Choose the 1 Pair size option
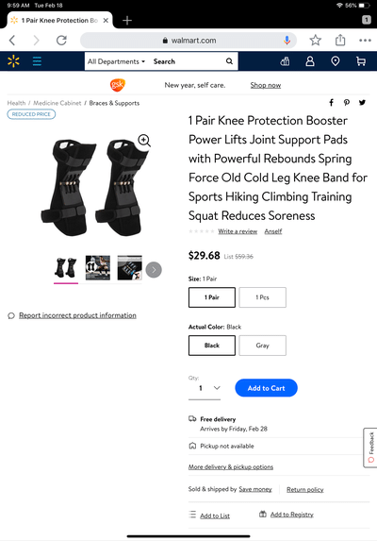Image resolution: width=377 pixels, height=541 pixels. 212,297
